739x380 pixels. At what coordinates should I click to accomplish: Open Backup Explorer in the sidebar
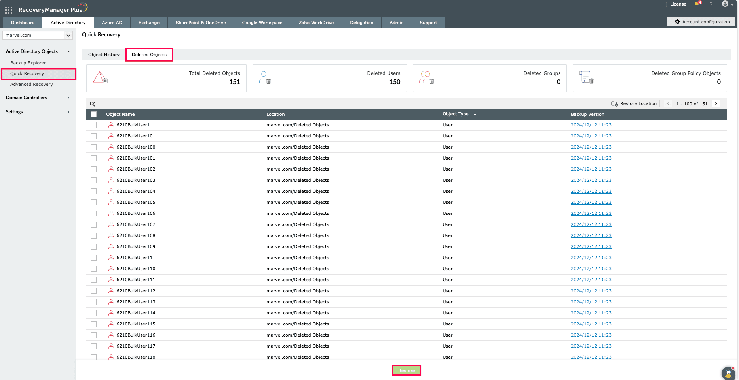point(28,63)
